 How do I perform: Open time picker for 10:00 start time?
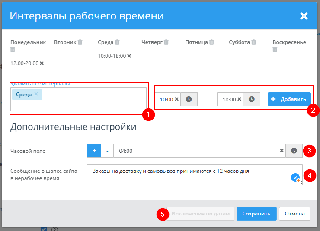[189, 99]
